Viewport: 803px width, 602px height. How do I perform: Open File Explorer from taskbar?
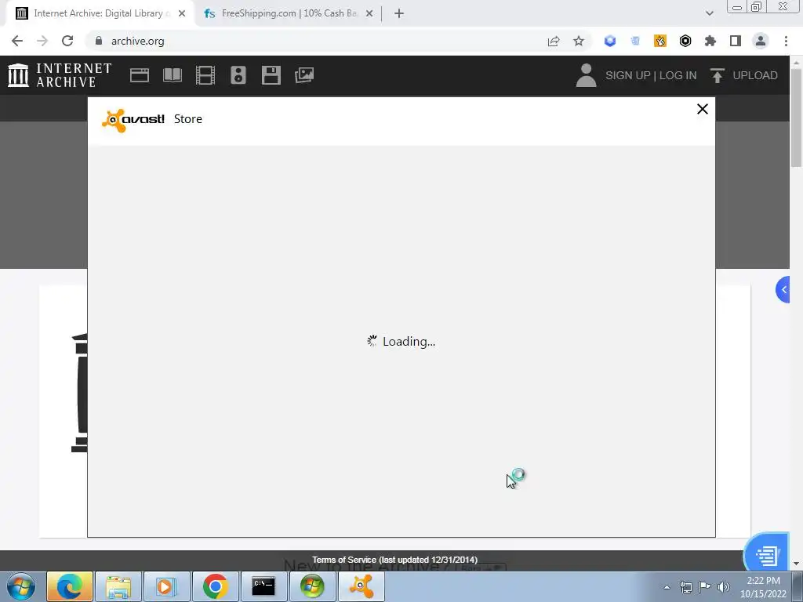(x=118, y=586)
